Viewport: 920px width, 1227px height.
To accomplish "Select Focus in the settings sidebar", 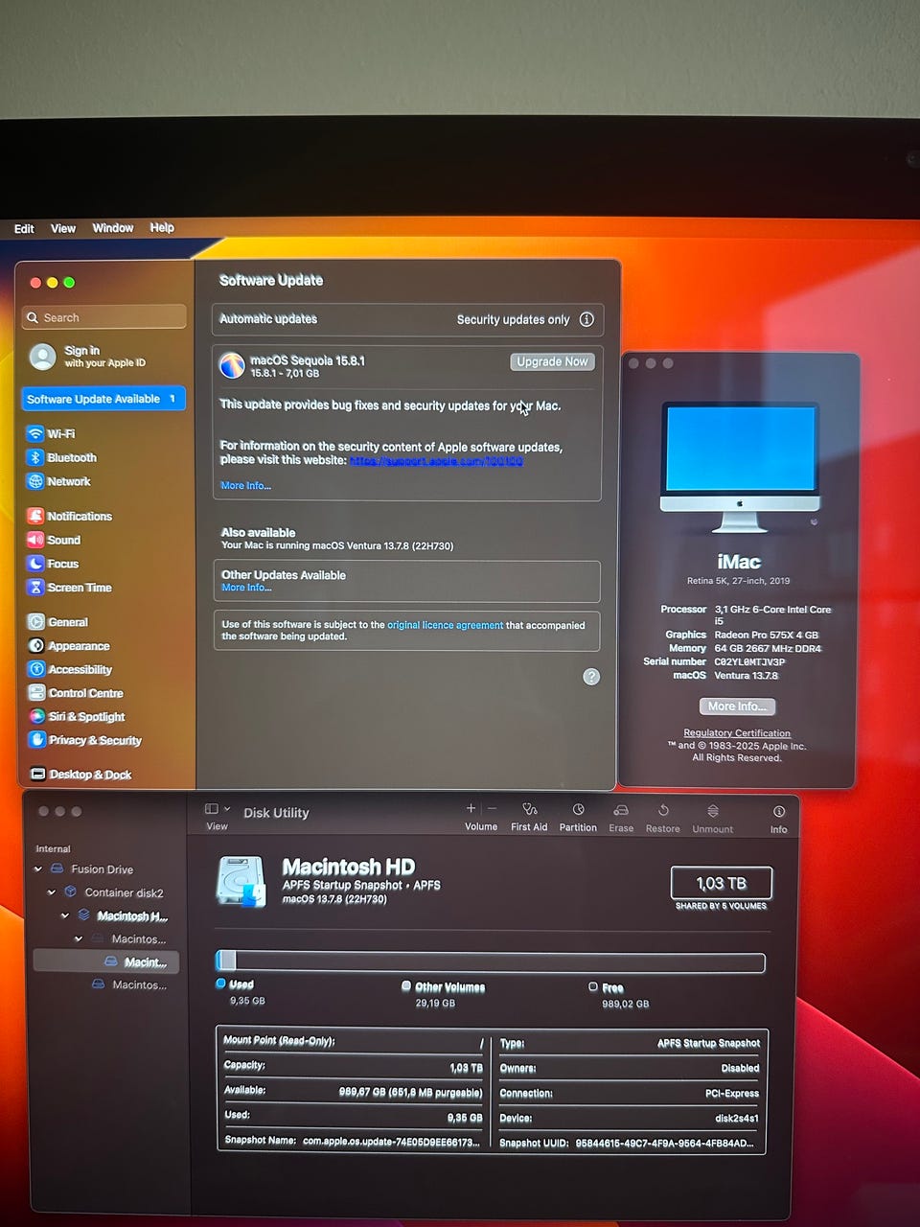I will (54, 564).
